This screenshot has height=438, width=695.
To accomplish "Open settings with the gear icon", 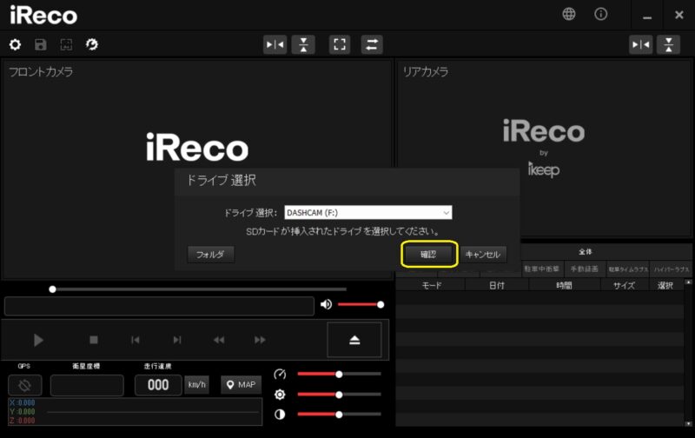I will pyautogui.click(x=15, y=44).
